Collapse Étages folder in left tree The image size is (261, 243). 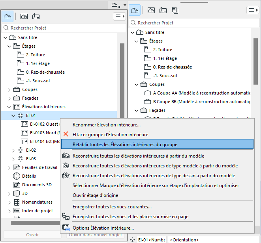pos(9,46)
